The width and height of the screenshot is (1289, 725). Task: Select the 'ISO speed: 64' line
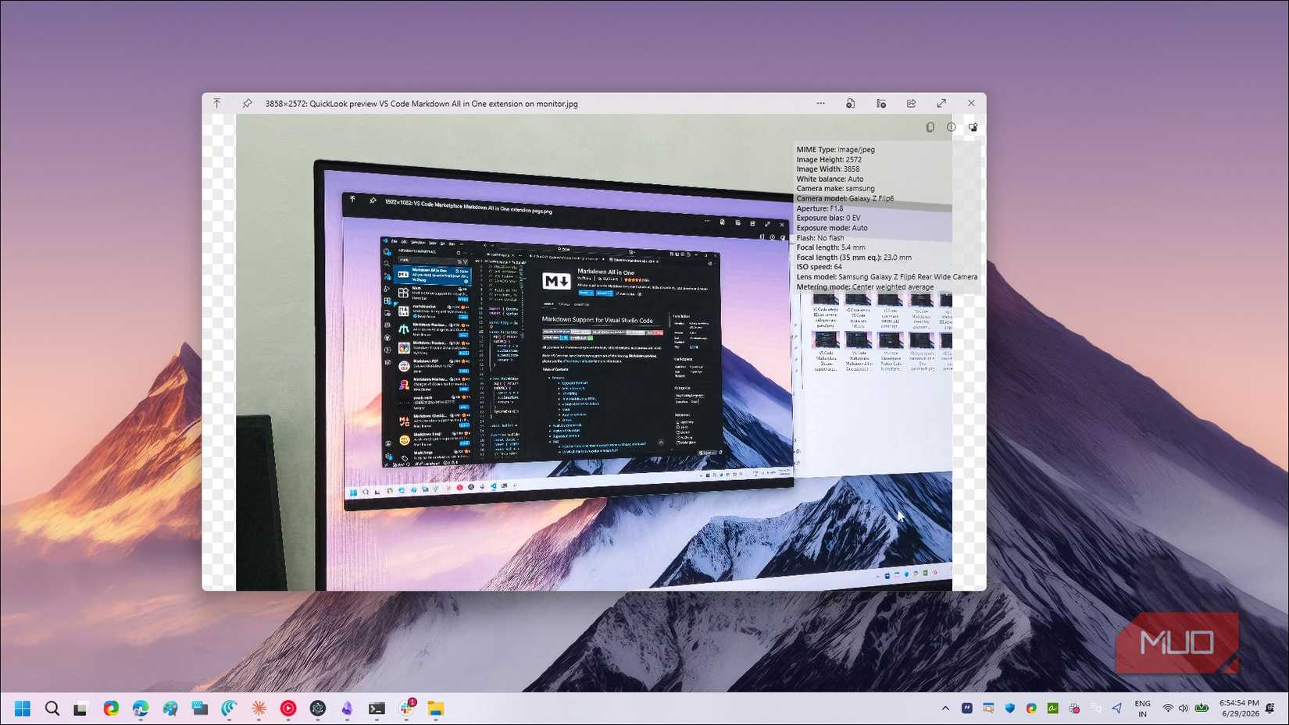(x=819, y=267)
